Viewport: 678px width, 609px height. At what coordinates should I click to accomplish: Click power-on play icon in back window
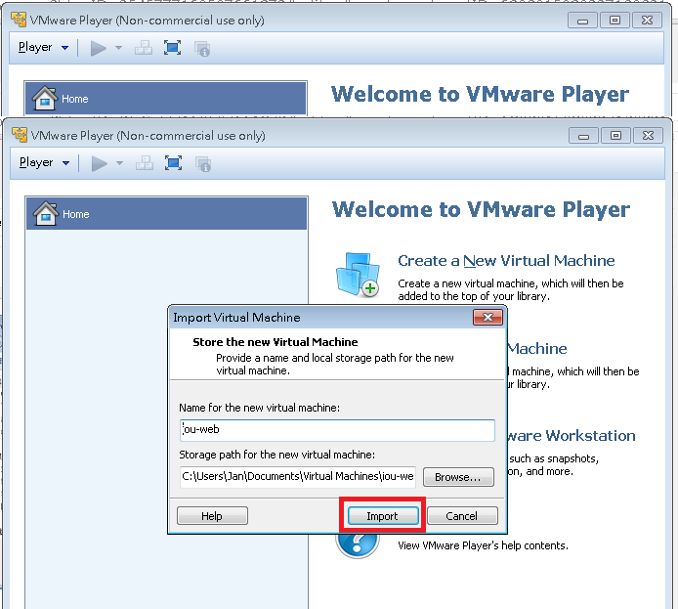[x=98, y=48]
